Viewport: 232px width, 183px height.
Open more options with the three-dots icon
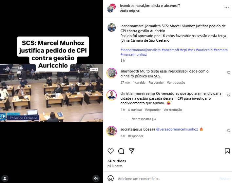coord(226,8)
